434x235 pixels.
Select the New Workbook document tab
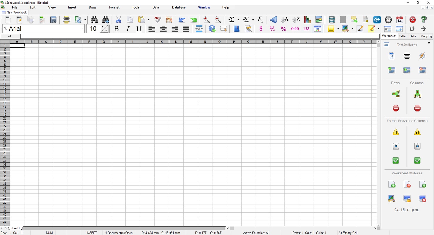(14, 12)
